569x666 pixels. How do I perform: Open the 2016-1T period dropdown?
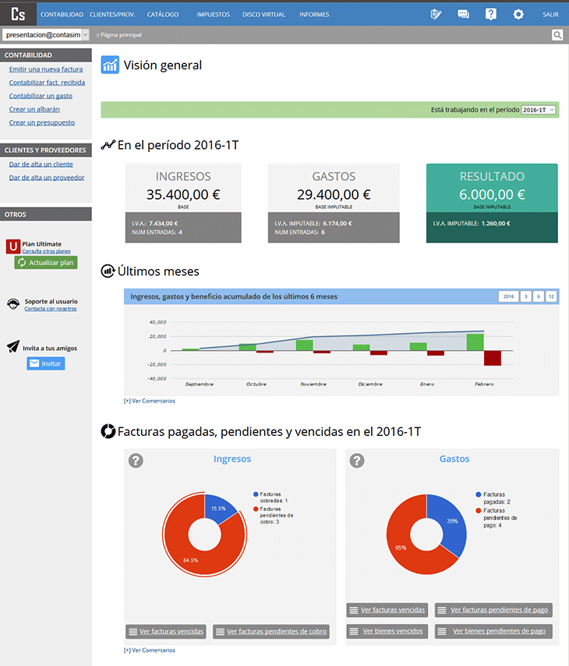click(x=538, y=110)
